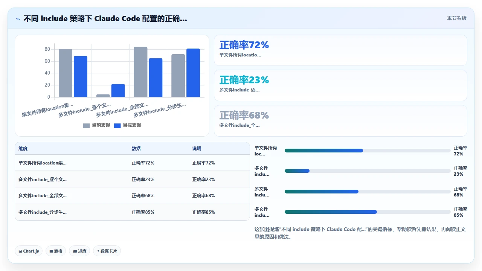This screenshot has height=271, width=482.
Task: Click the blue 目标表现 legend color box
Action: tap(117, 126)
